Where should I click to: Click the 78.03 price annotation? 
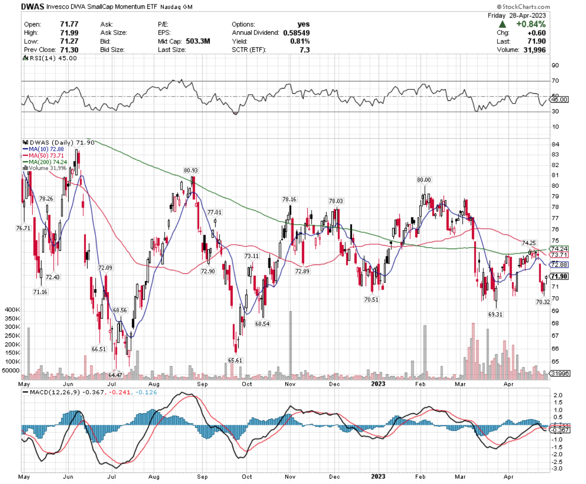click(336, 201)
